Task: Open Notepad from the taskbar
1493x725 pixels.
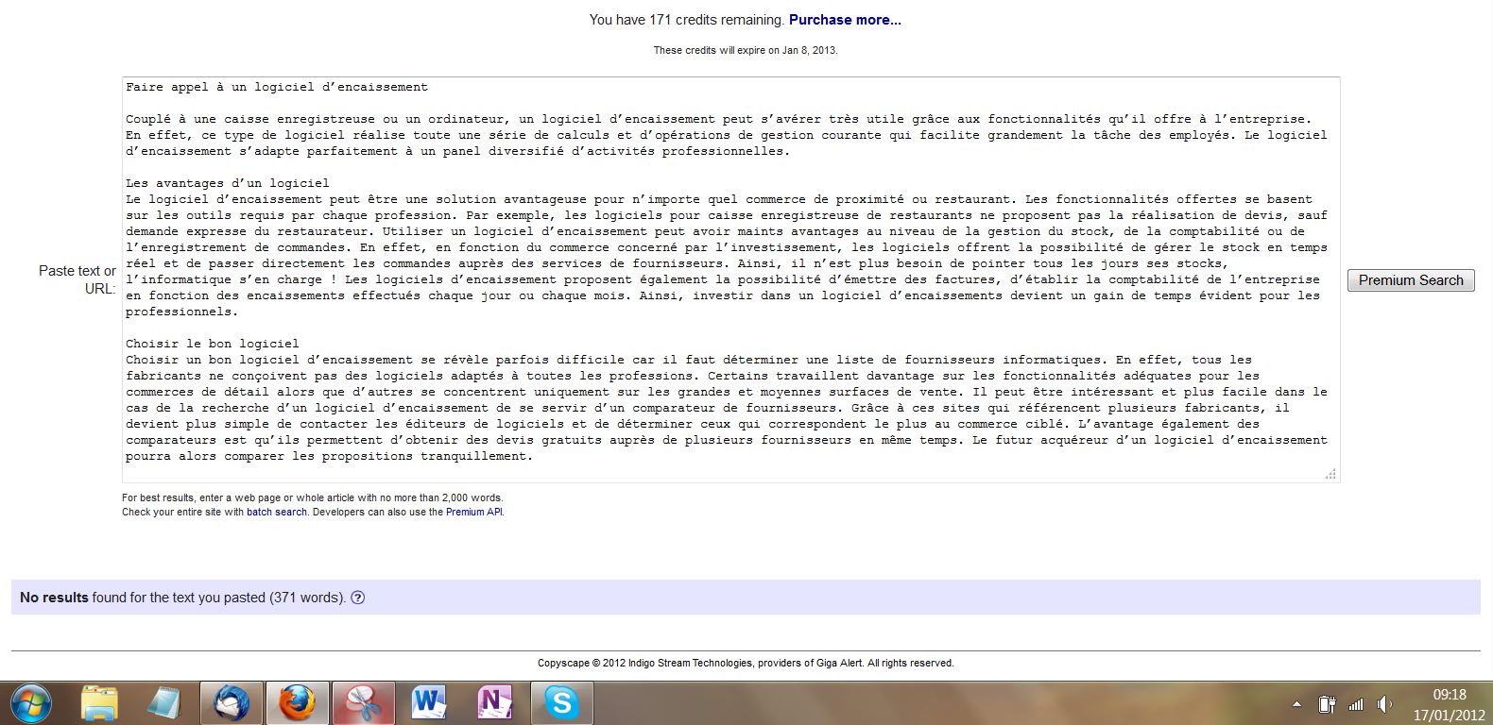Action: 163,703
